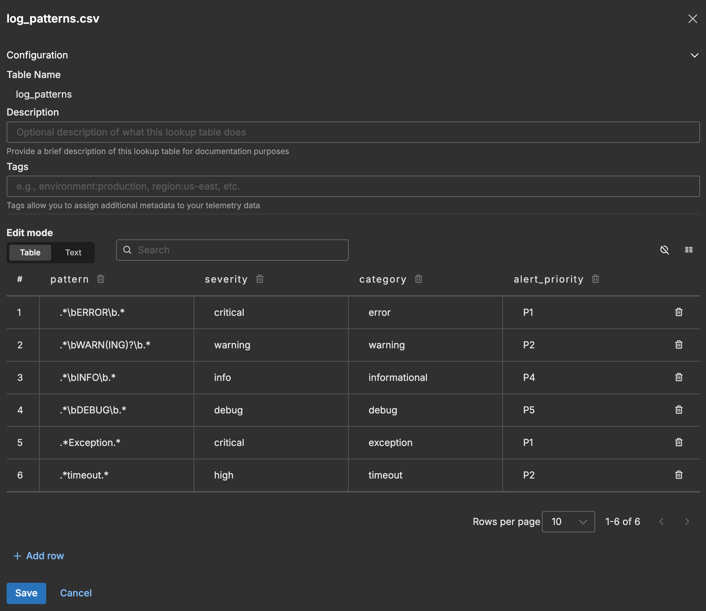The height and width of the screenshot is (611, 706).
Task: Toggle selection of the .*Exception.* row
Action: 20,442
